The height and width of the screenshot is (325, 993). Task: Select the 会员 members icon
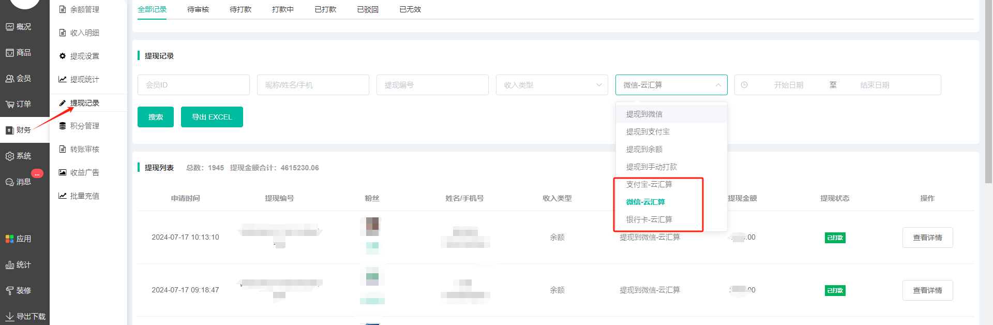click(x=10, y=79)
